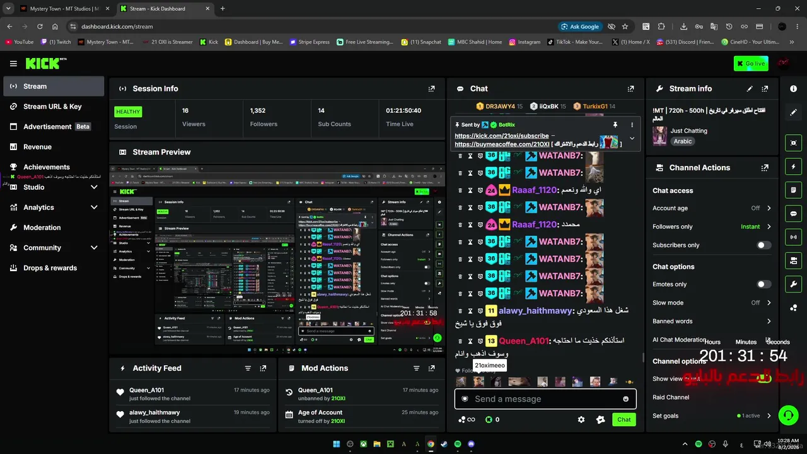The width and height of the screenshot is (807, 454).
Task: Open Set goals with 1 active
Action: [x=712, y=416]
